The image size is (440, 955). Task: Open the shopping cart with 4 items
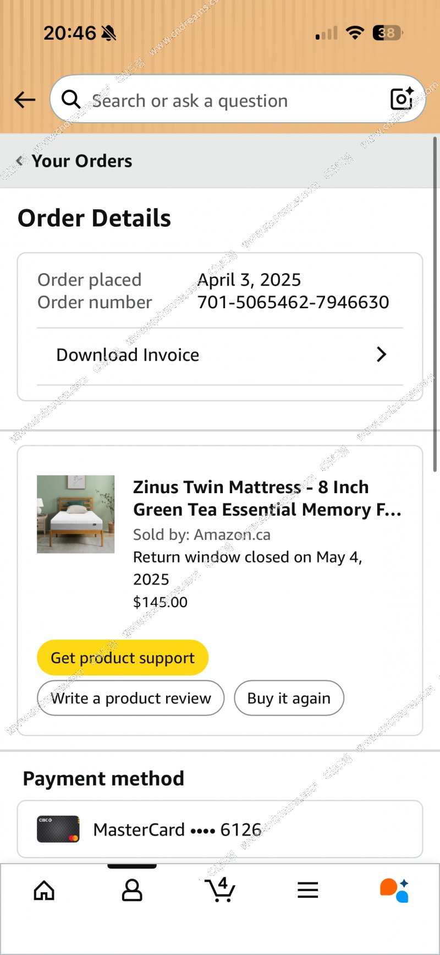[x=220, y=889]
